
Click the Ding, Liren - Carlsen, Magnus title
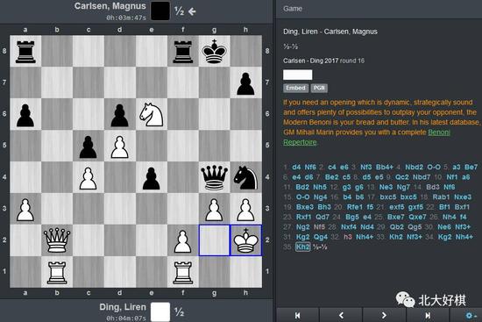coord(330,32)
